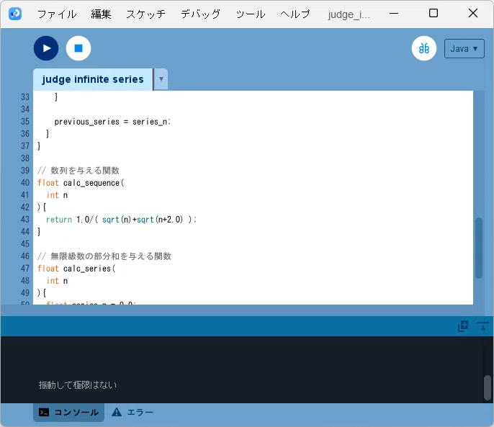Click the int n parameter on line 48
The width and height of the screenshot is (494, 427).
pyautogui.click(x=57, y=281)
